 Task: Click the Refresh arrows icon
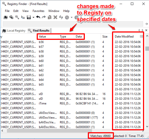(x=61, y=17)
